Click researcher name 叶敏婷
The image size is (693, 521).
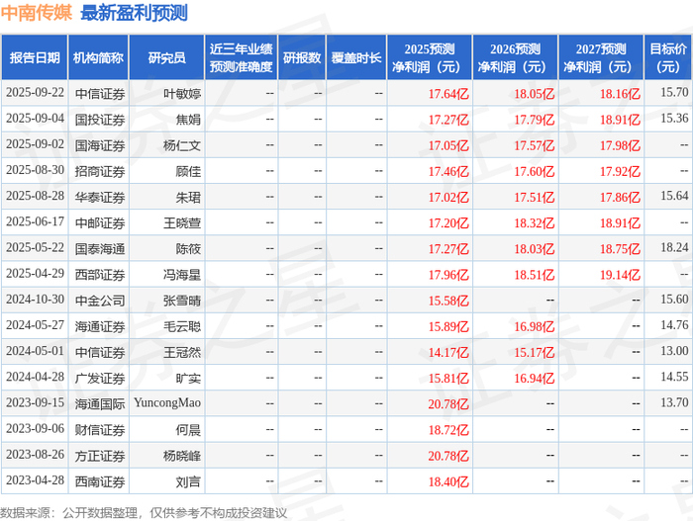point(182,94)
